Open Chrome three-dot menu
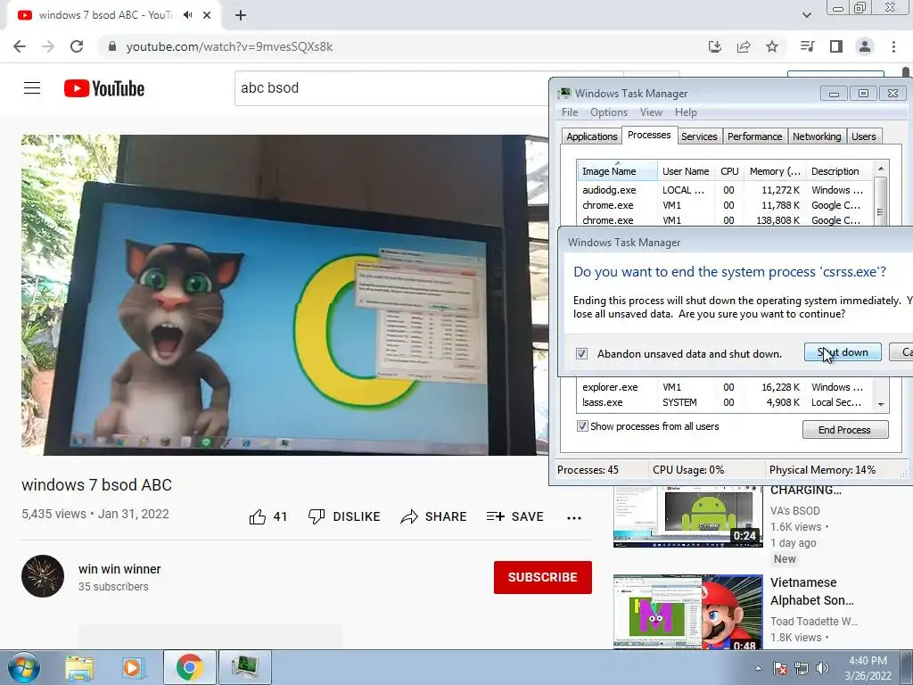913x685 pixels. click(x=893, y=46)
